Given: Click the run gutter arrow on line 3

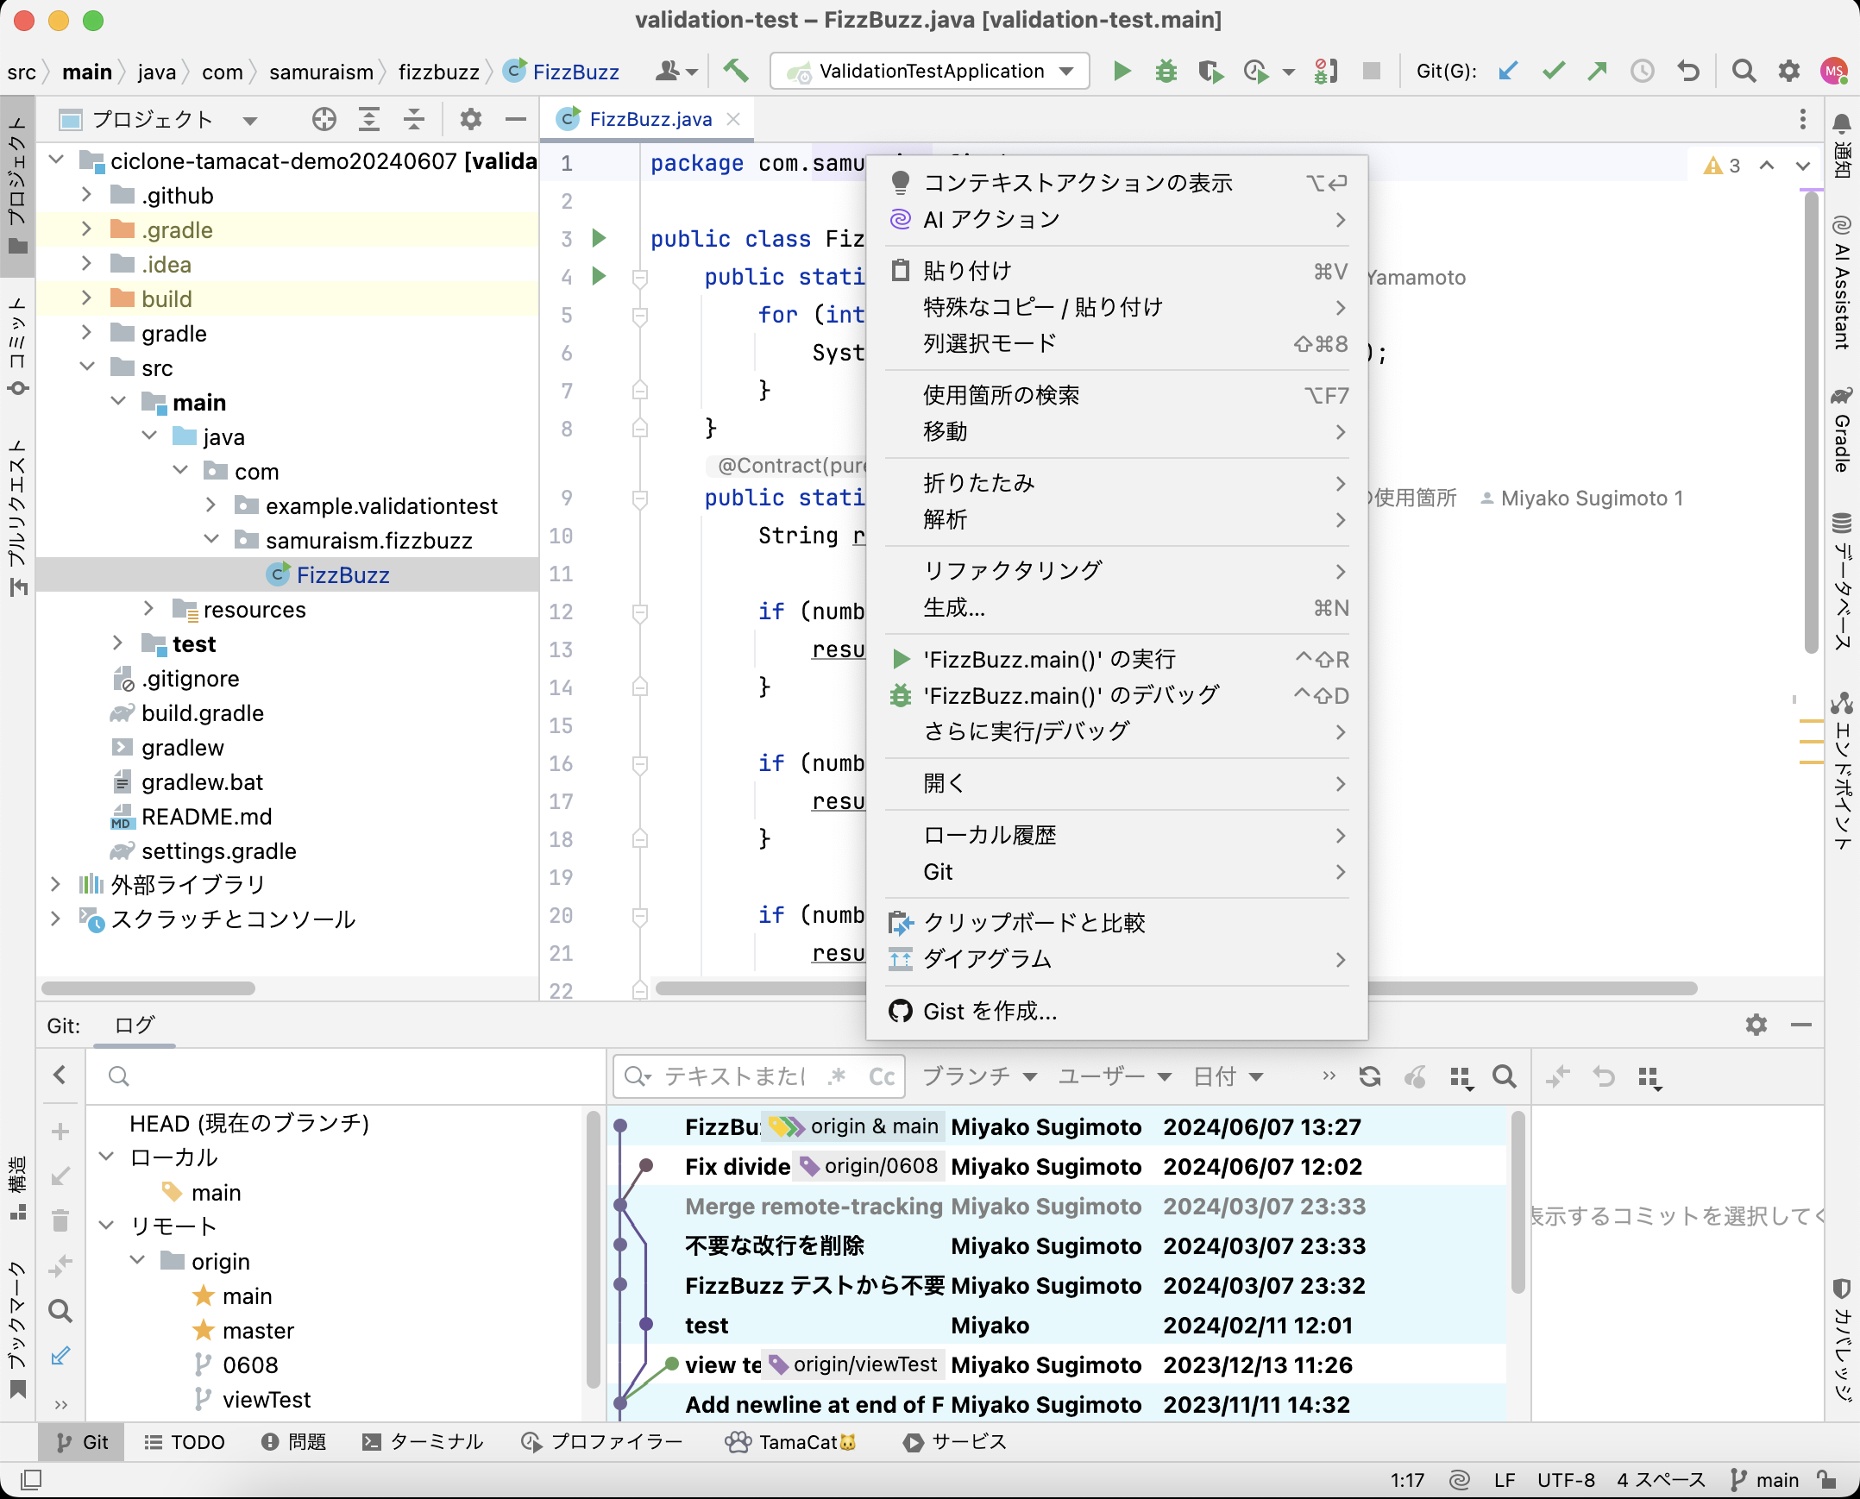Looking at the screenshot, I should (x=599, y=238).
